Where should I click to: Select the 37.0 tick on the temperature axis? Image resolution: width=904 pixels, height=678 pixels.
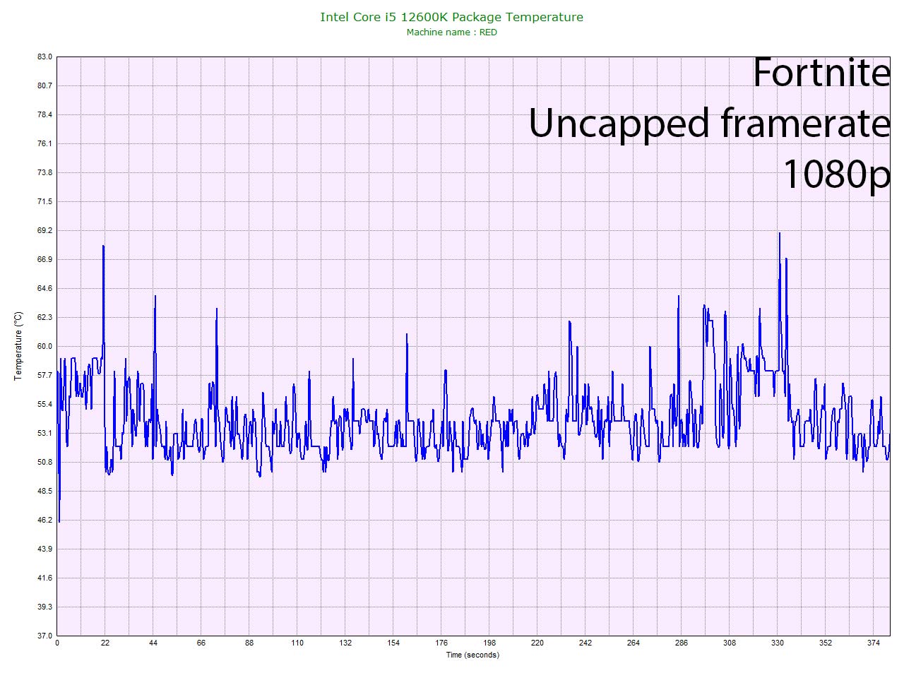44,636
